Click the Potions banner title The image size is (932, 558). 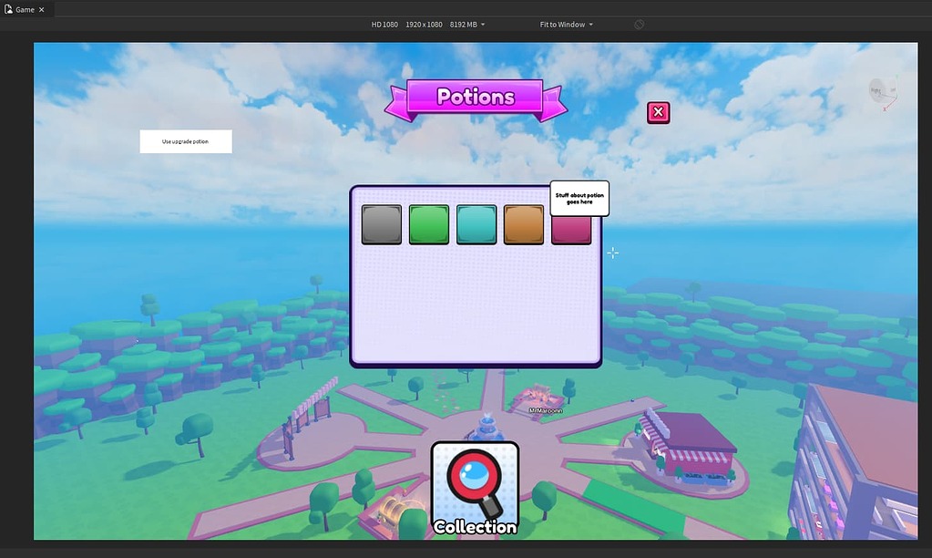[x=474, y=97]
